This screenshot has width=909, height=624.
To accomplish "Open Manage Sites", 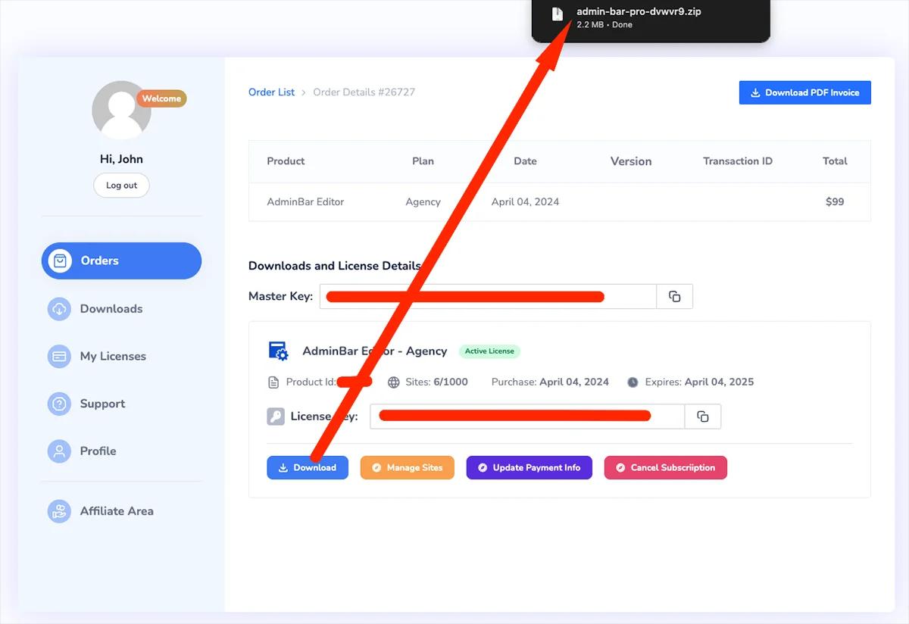I will pyautogui.click(x=407, y=467).
